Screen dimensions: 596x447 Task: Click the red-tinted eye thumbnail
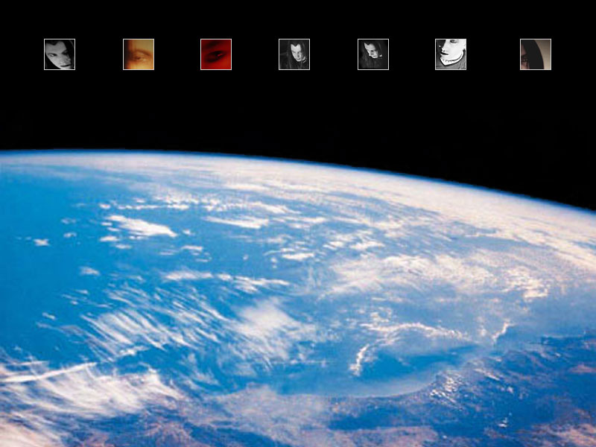pyautogui.click(x=216, y=54)
